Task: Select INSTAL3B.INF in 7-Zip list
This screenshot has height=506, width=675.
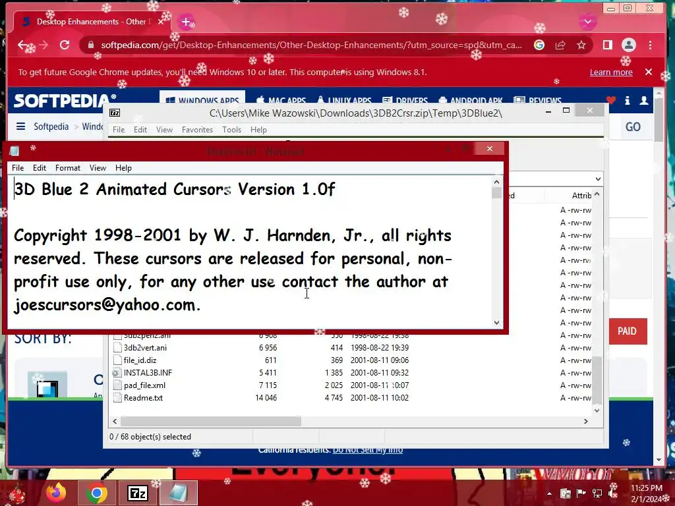Action: pos(148,373)
